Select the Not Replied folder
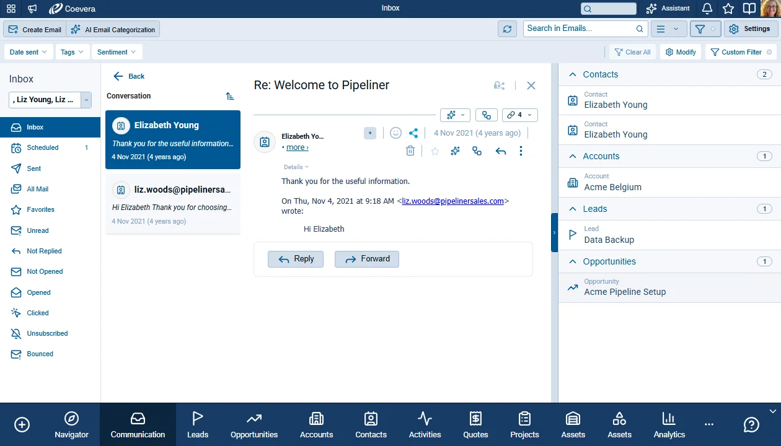781x446 pixels. point(50,251)
